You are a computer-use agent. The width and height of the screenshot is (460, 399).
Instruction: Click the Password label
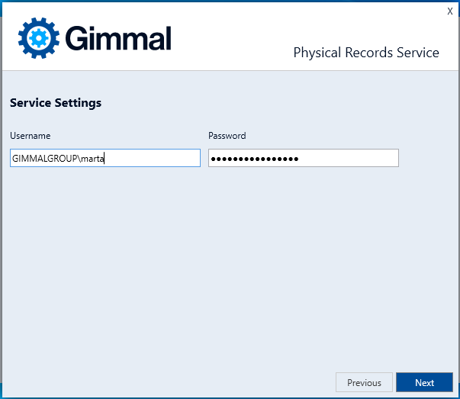227,136
